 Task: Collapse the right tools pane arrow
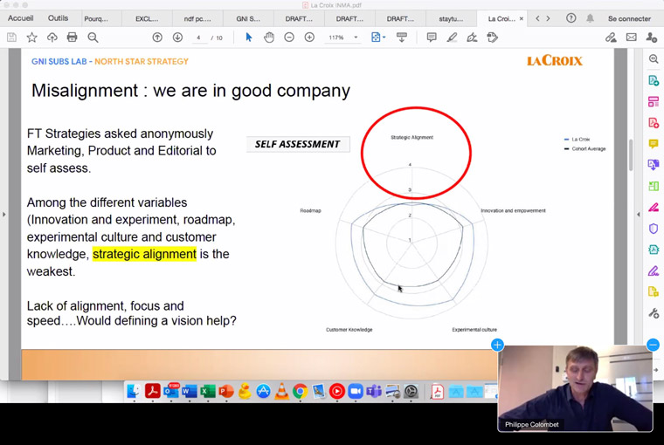point(638,215)
